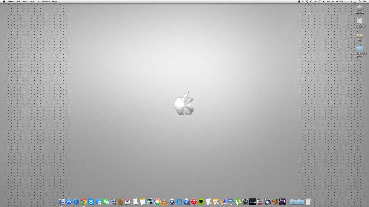
Task: Open the Edit menu
Action: click(25, 2)
